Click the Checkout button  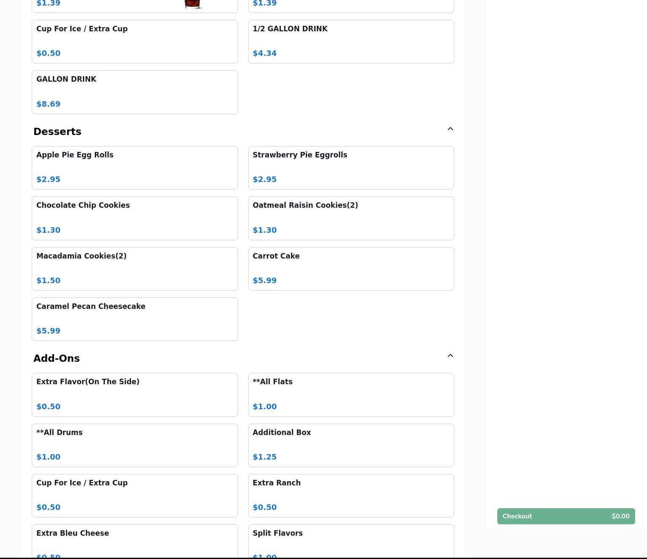click(x=565, y=516)
